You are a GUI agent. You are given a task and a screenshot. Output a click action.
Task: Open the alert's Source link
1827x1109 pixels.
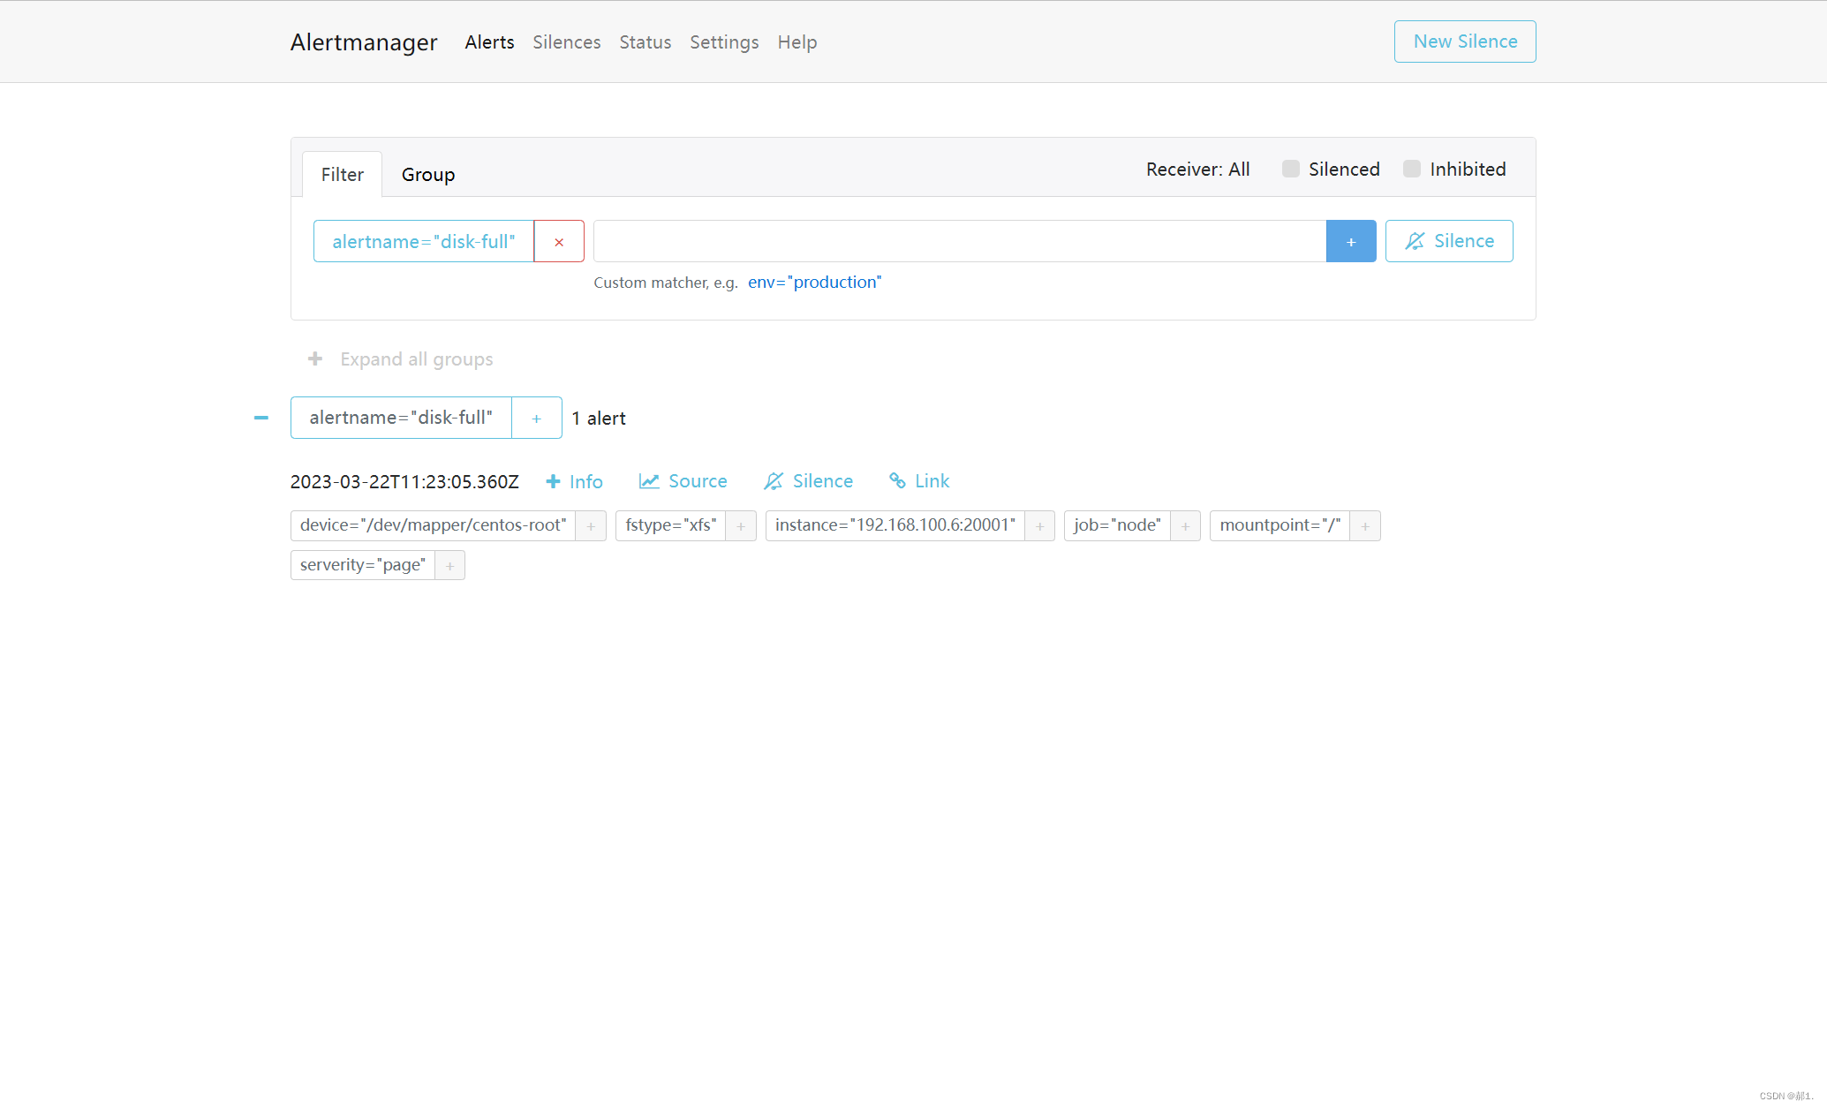click(x=683, y=481)
